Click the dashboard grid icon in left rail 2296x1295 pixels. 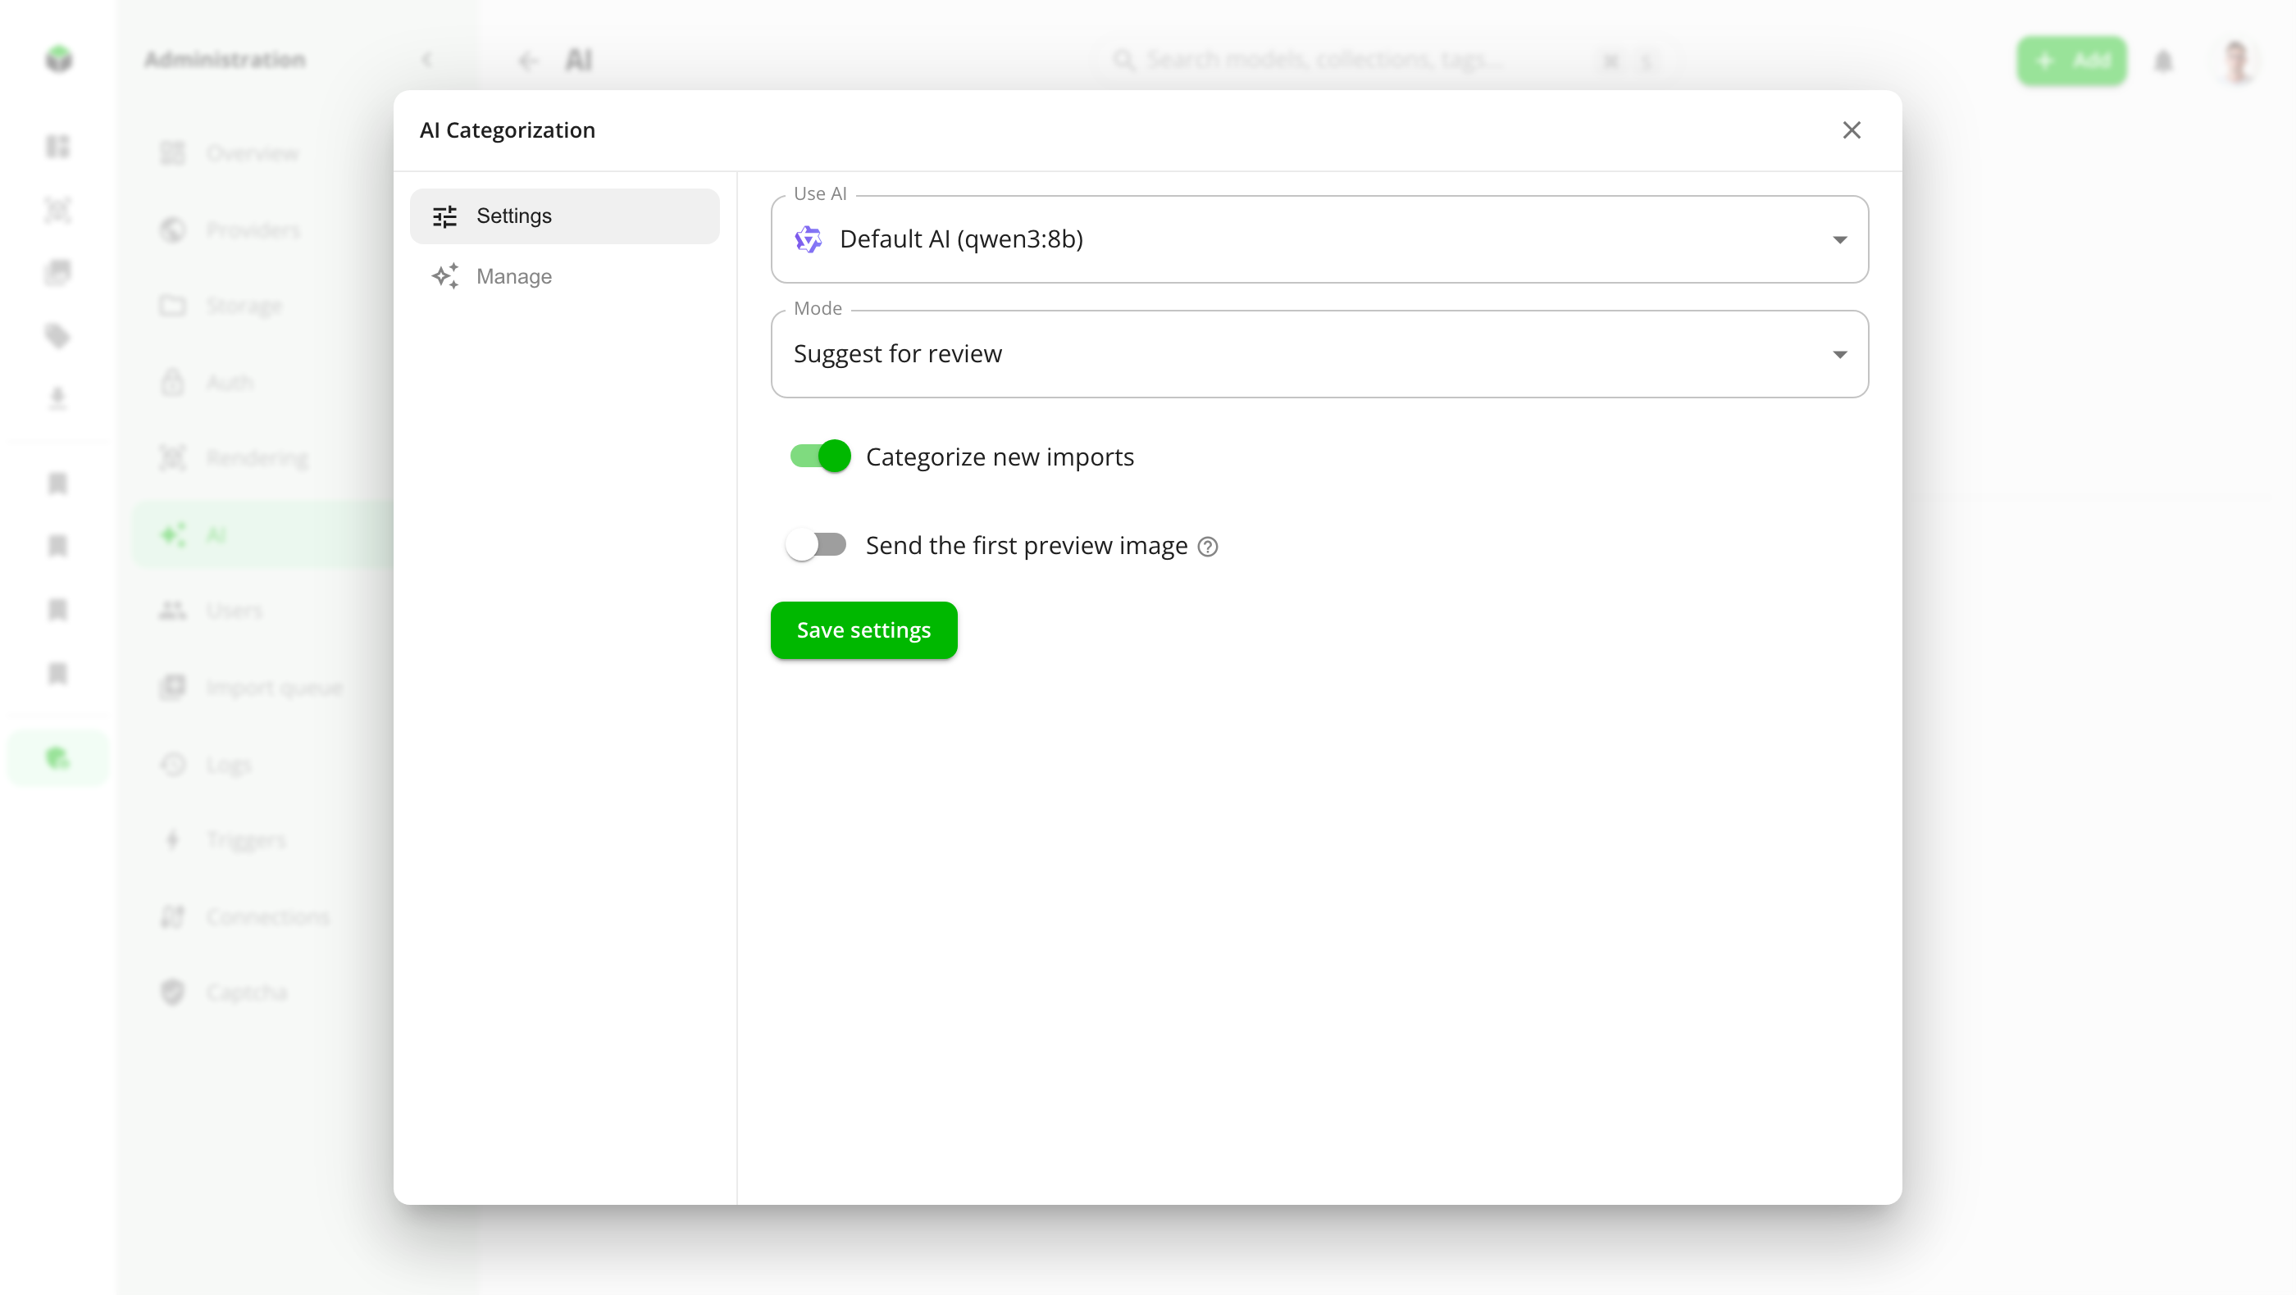(58, 146)
